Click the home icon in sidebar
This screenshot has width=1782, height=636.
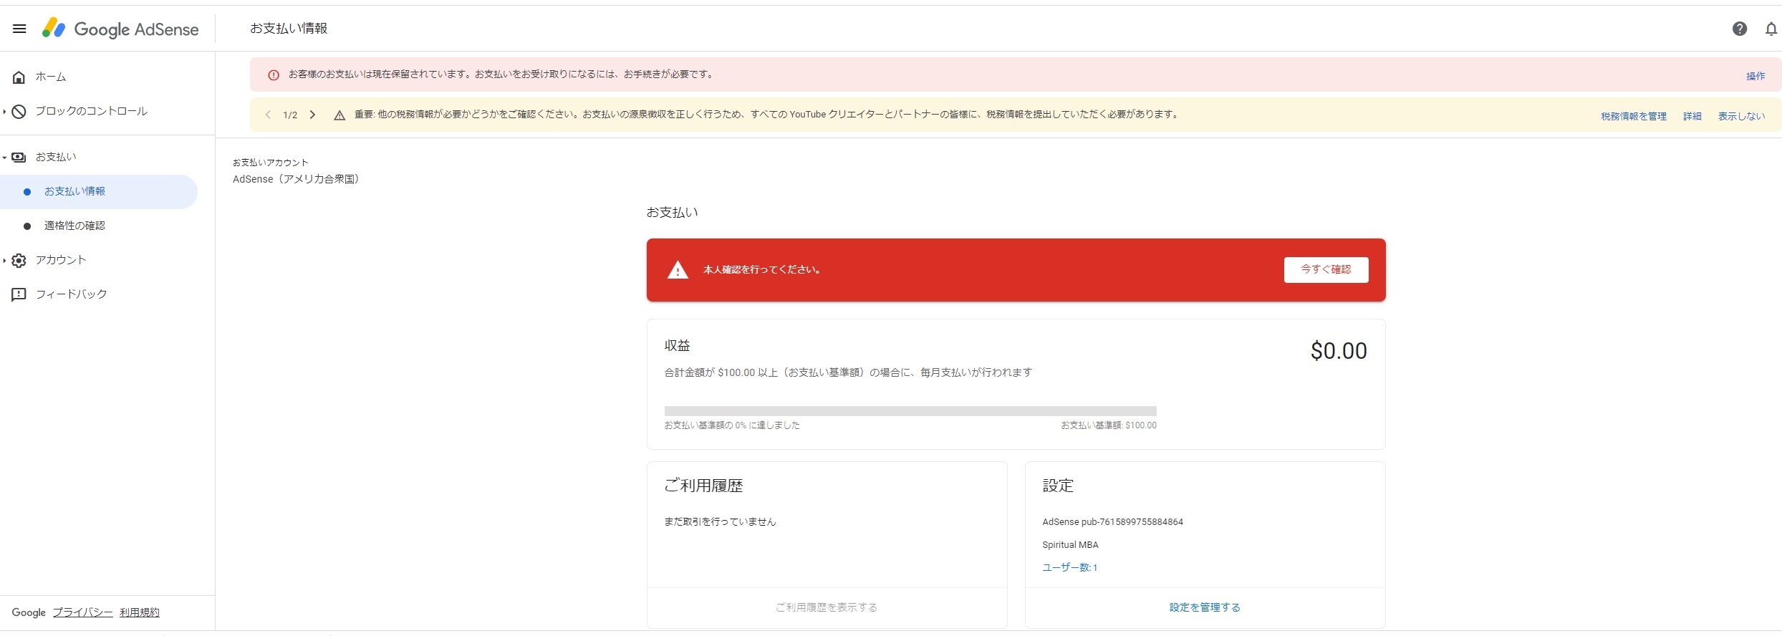point(19,77)
